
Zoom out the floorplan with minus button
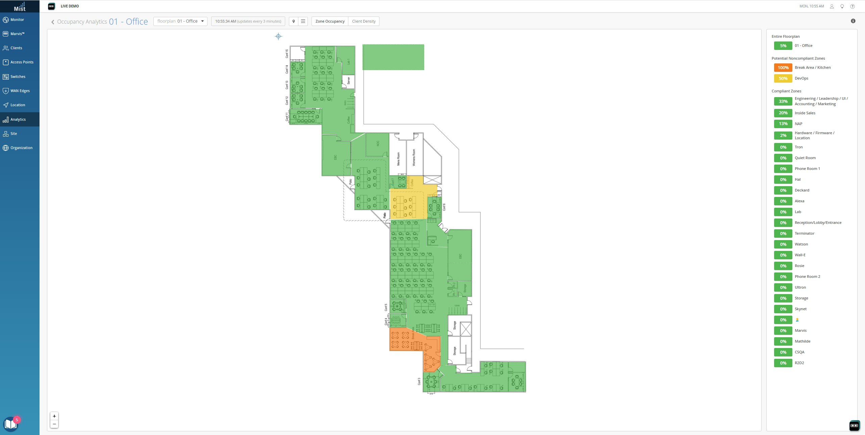54,424
